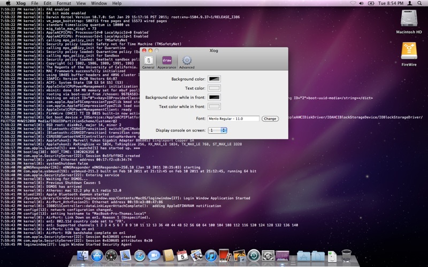Image resolution: width=428 pixels, height=267 pixels.
Task: Click the "Apple Bluetooth daemon started" log line
Action: tap(55, 194)
